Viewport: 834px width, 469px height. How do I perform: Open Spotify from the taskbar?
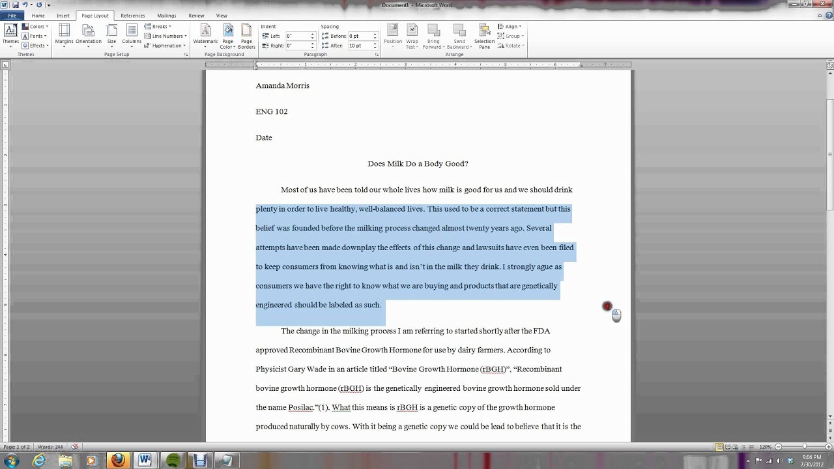173,461
